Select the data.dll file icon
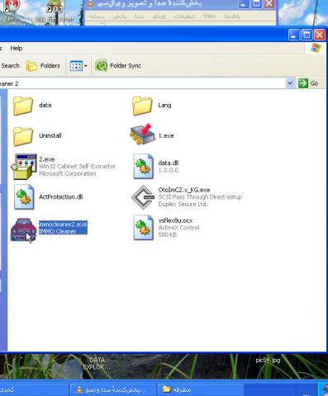 143,167
